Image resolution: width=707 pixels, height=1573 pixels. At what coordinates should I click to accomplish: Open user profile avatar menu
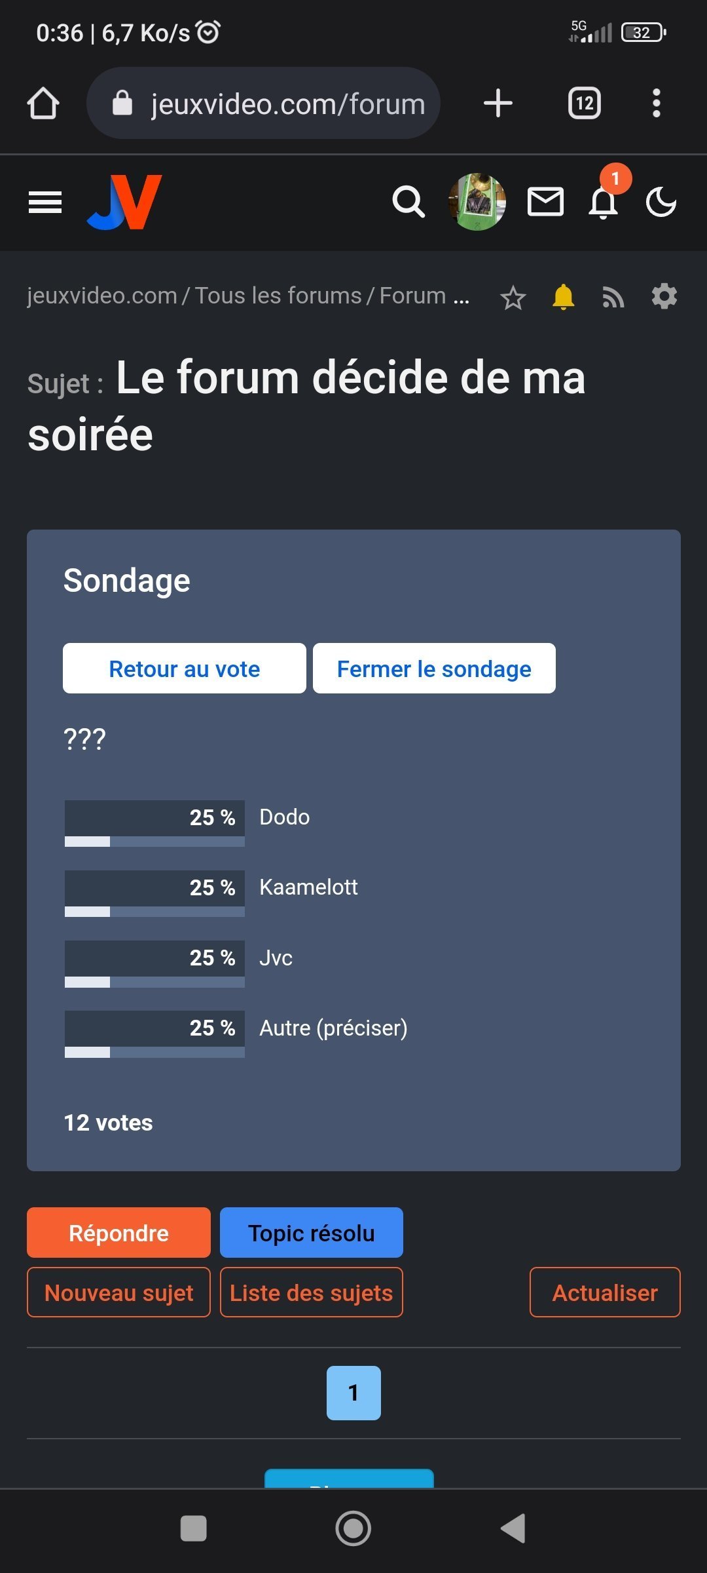click(477, 202)
